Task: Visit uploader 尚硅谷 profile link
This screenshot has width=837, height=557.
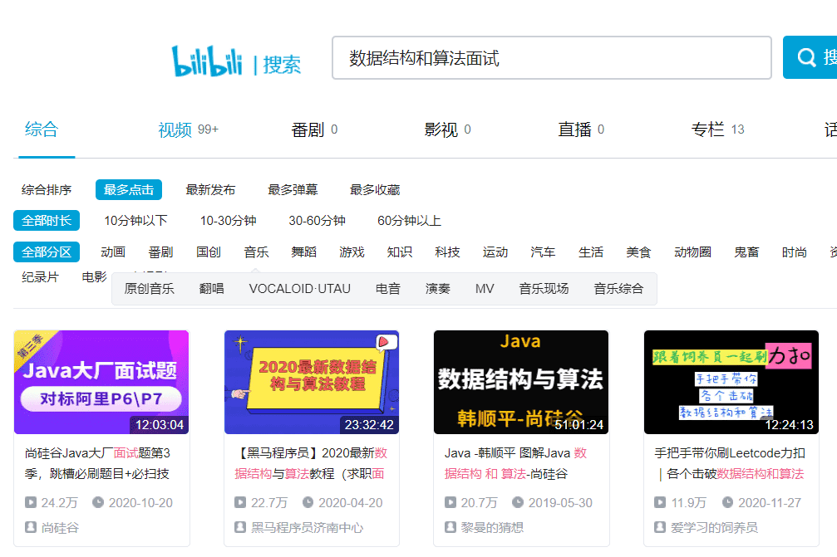Action: (x=60, y=528)
